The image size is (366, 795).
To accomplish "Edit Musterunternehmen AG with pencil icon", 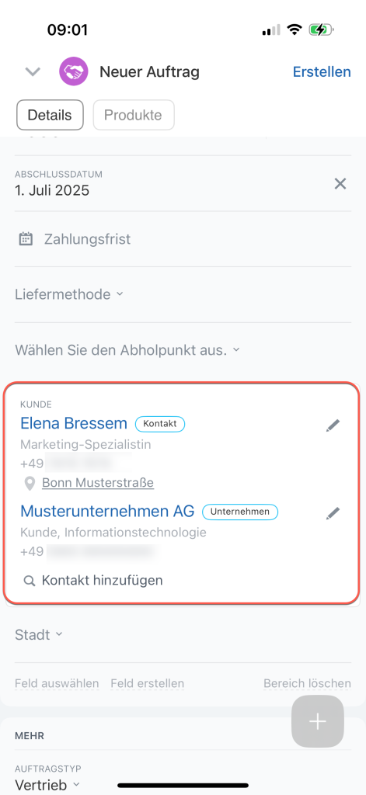I will pos(333,514).
